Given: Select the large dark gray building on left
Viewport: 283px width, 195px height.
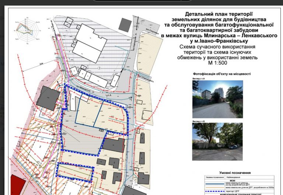Looking at the screenshot, I should click(48, 98).
